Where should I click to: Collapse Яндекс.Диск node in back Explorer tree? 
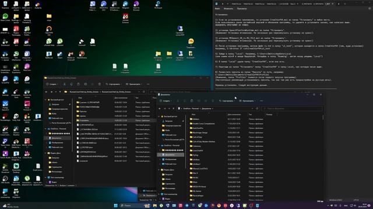tap(45, 153)
